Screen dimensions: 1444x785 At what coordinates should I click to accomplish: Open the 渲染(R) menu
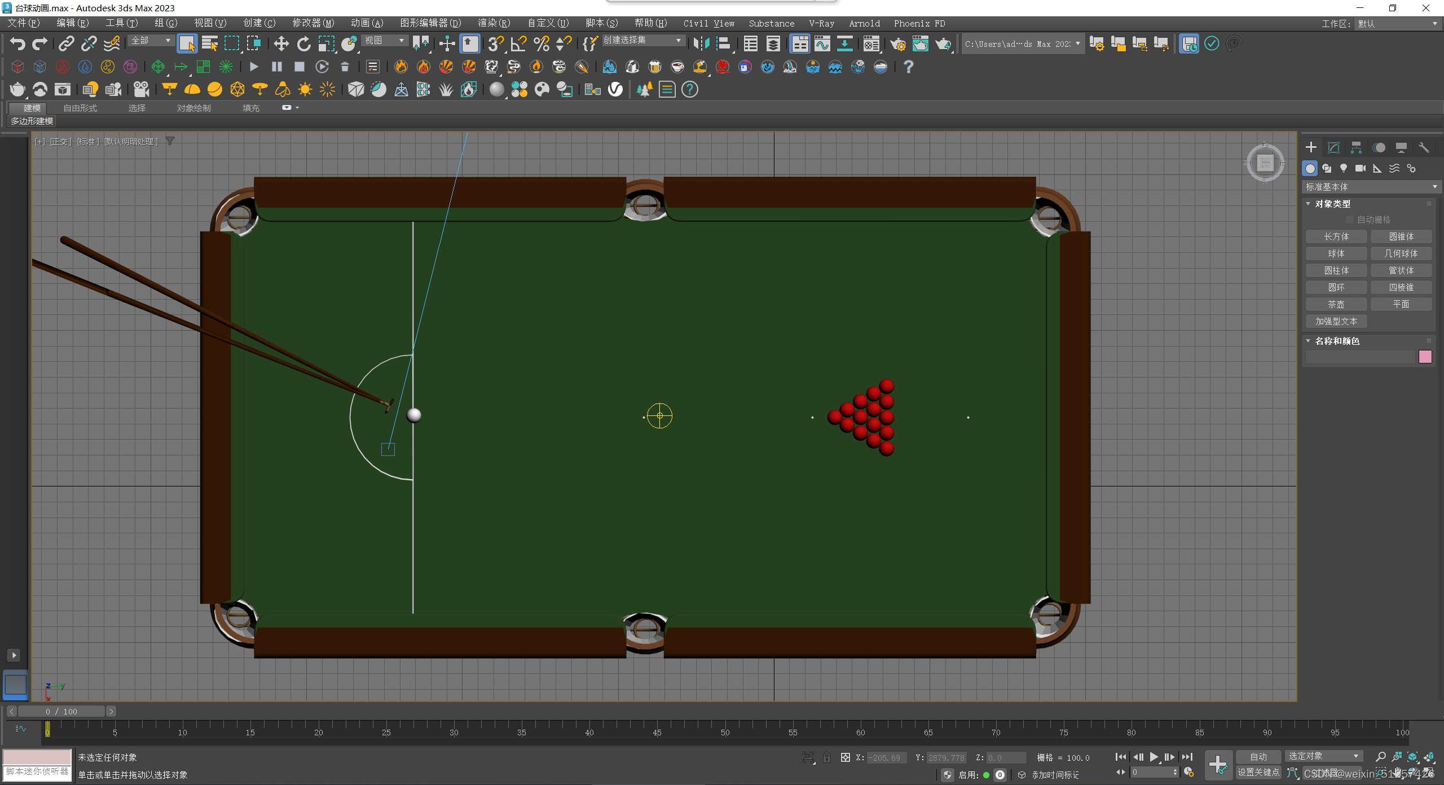[x=494, y=23]
